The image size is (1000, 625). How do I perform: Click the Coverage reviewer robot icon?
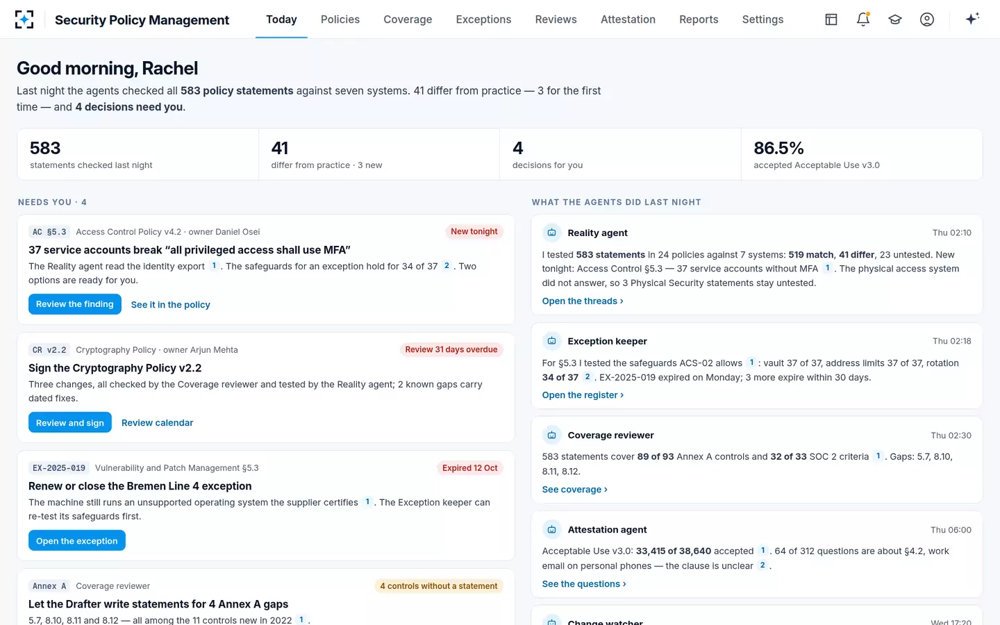coord(551,435)
